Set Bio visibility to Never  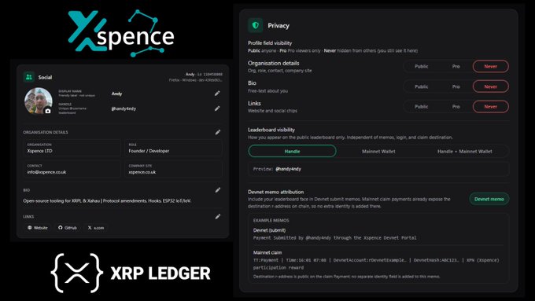coord(491,86)
